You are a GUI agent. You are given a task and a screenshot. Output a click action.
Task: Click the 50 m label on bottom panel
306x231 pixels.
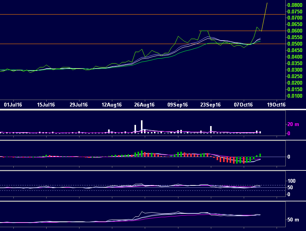[x=293, y=220]
